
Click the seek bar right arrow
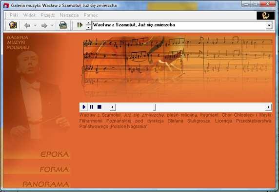tap(268, 107)
